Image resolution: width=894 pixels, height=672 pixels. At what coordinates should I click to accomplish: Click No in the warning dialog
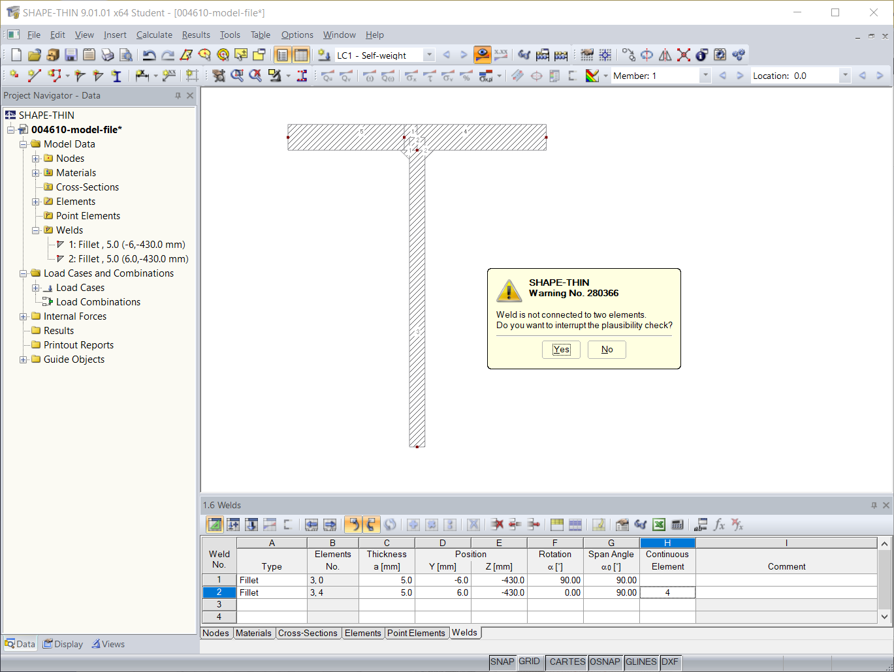pos(607,350)
